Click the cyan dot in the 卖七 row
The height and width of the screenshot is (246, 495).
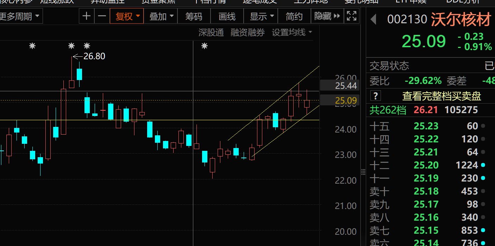[x=483, y=230]
